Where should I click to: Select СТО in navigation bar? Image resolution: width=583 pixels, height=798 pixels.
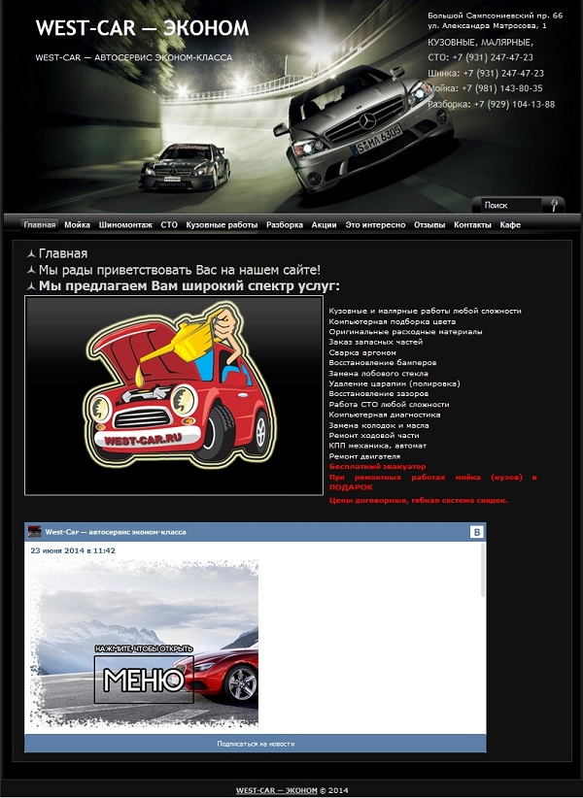click(x=169, y=224)
